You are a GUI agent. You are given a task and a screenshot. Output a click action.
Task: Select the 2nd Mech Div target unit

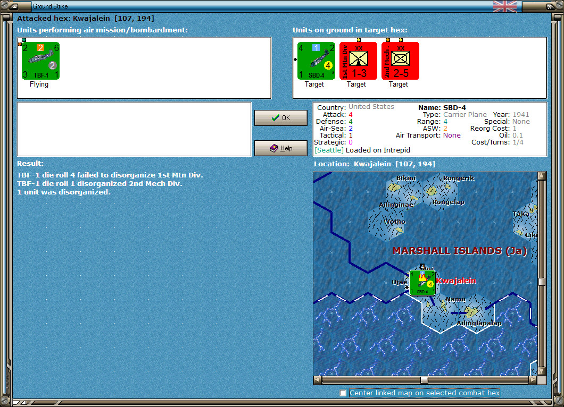[400, 61]
